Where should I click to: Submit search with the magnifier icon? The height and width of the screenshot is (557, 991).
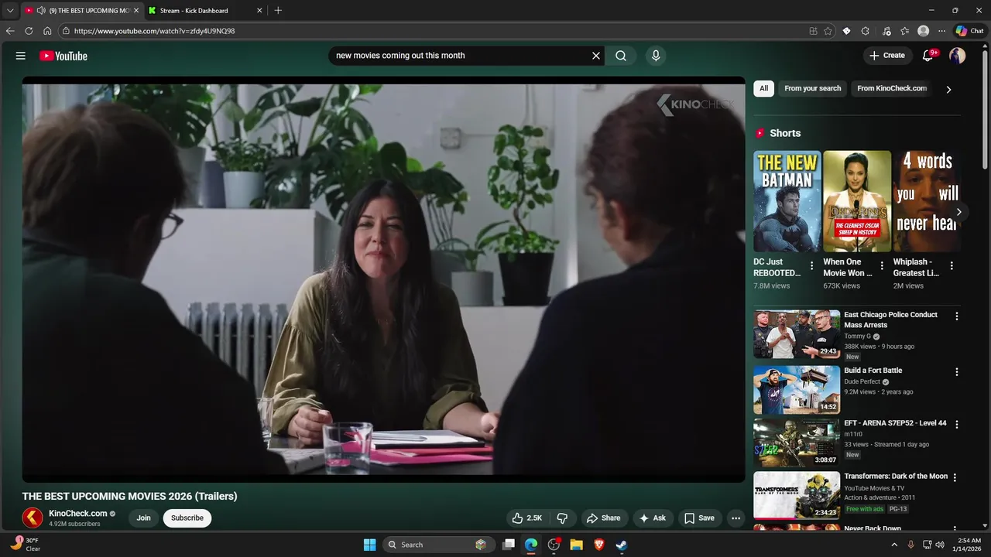point(621,56)
